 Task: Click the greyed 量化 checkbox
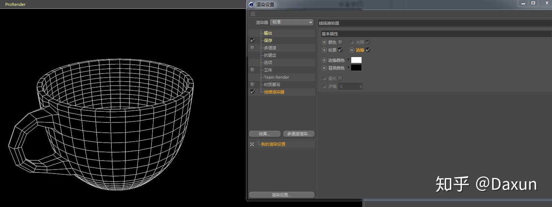[x=341, y=78]
